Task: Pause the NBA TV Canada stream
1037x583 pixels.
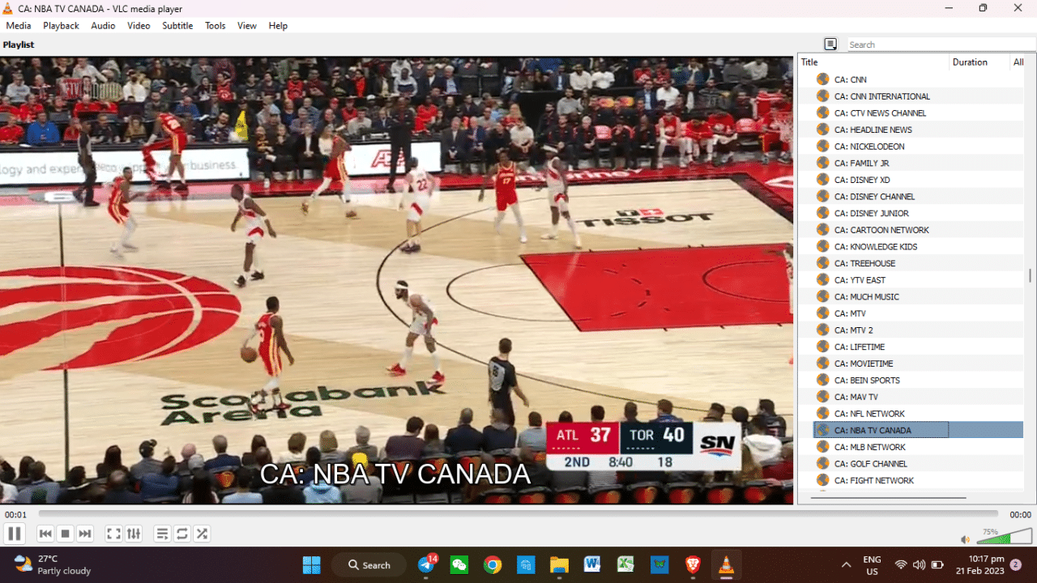Action: coord(14,534)
